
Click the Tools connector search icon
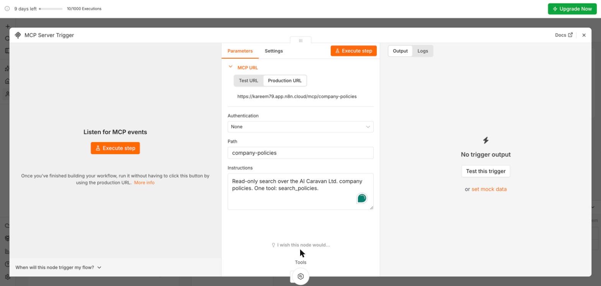(x=300, y=276)
